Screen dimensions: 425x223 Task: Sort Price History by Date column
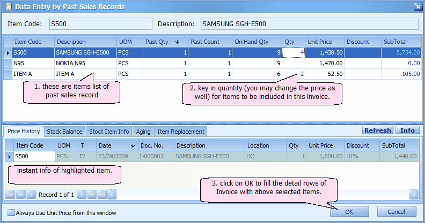pyautogui.click(x=117, y=145)
